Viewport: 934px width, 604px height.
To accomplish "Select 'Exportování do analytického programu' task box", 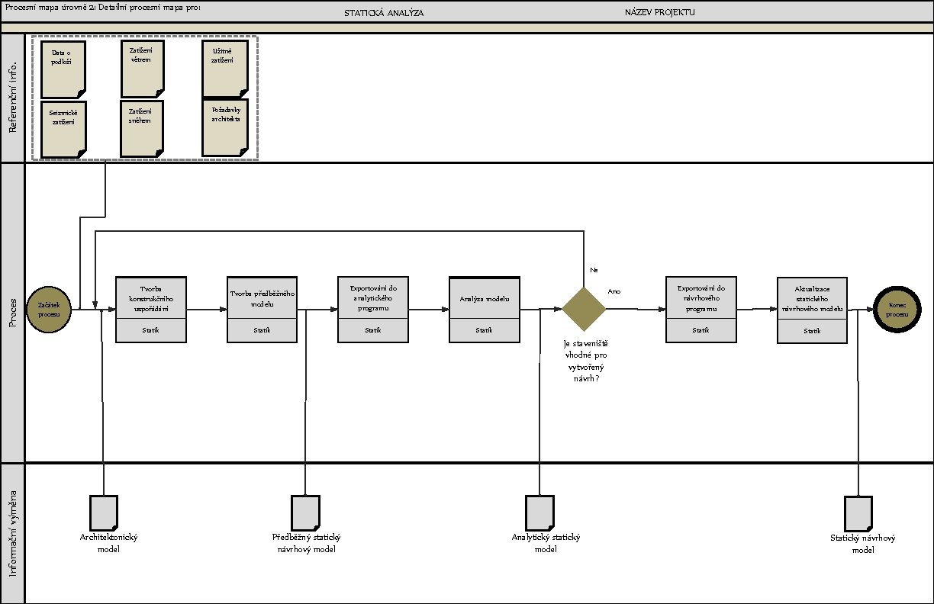I will [373, 310].
